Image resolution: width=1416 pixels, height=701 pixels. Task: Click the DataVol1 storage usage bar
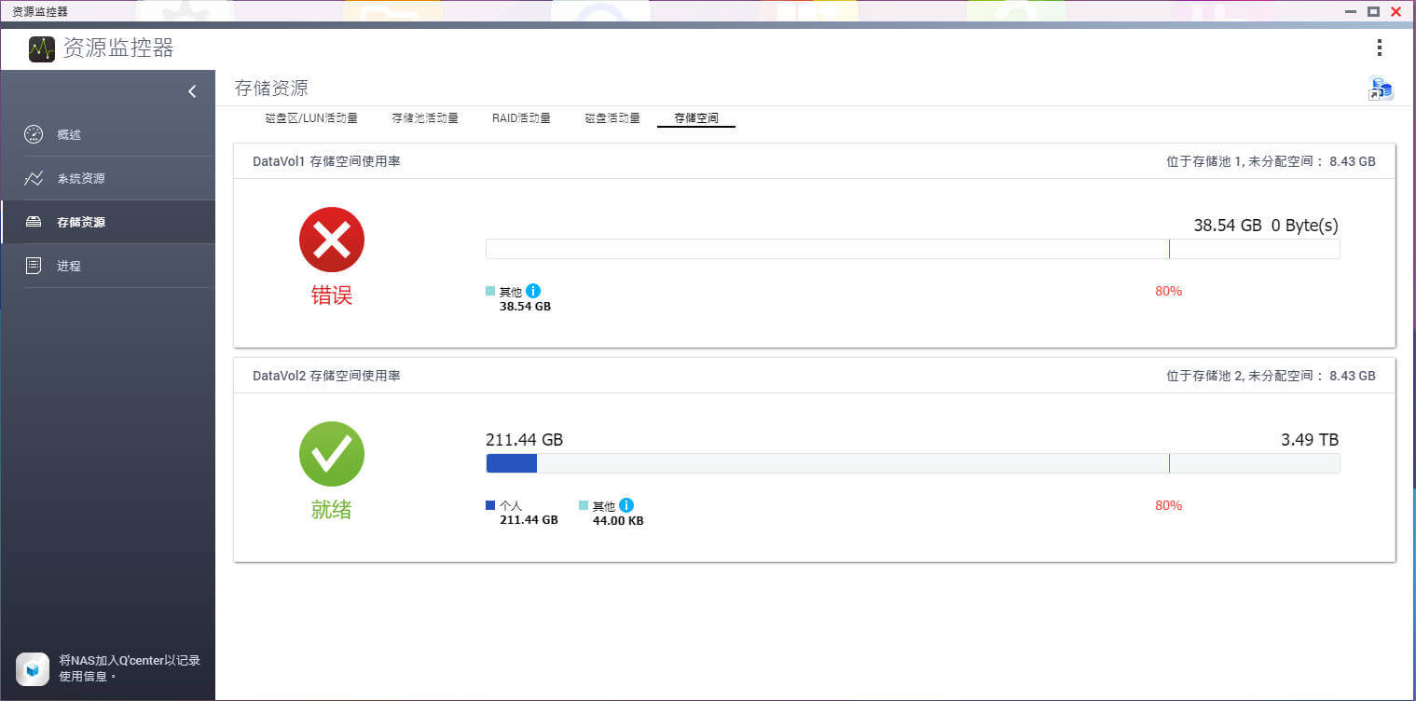pyautogui.click(x=913, y=249)
